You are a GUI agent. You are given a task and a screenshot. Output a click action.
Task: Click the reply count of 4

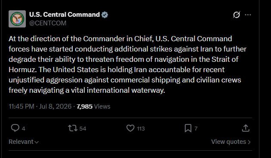pyautogui.click(x=24, y=128)
